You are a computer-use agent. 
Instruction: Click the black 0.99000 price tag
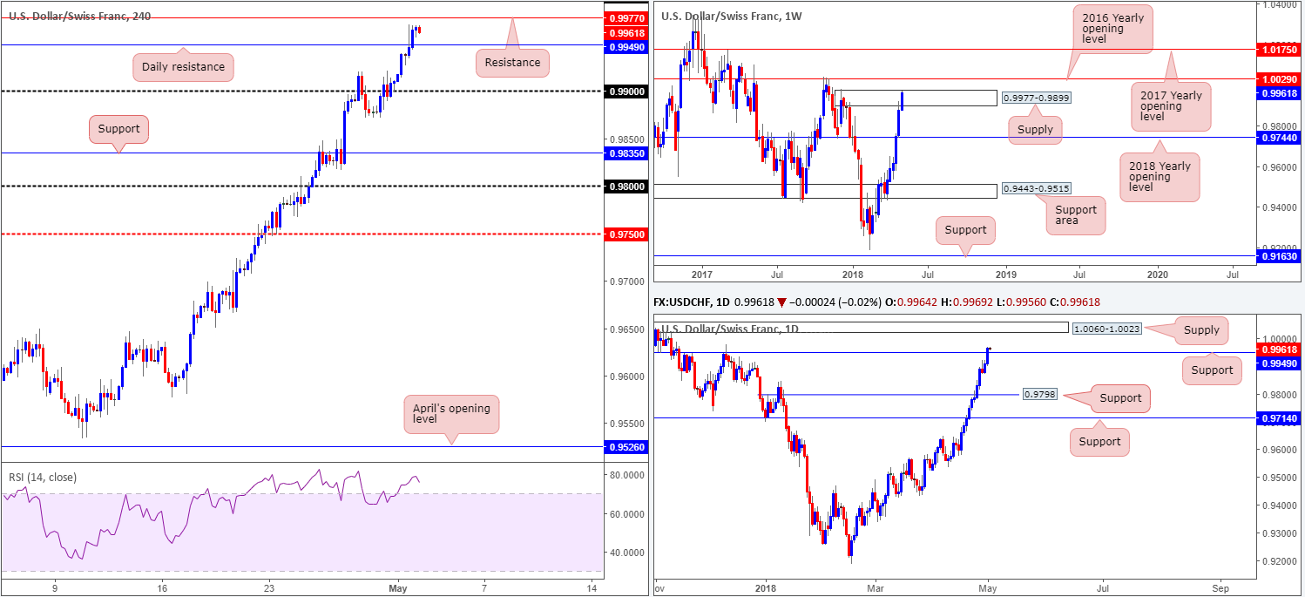[625, 91]
